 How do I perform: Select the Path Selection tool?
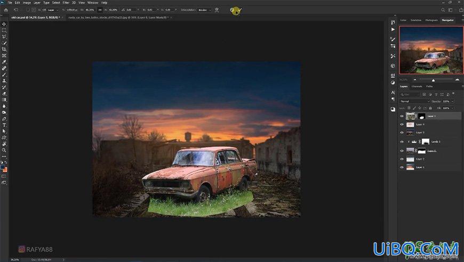(x=4, y=132)
